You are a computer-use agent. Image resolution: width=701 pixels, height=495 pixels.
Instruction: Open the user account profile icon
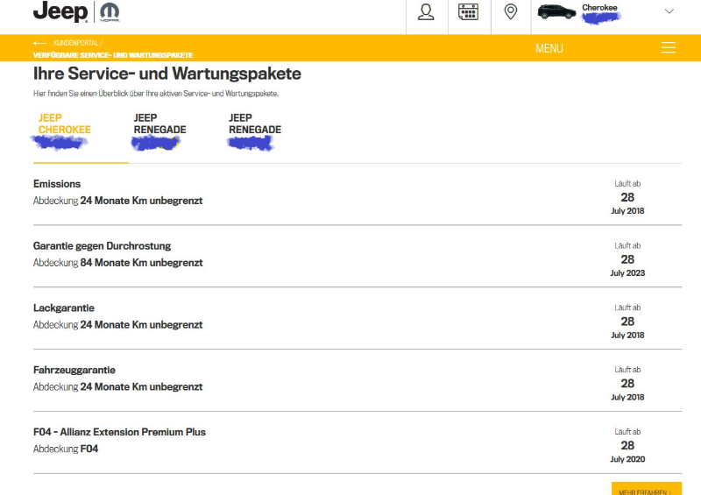(x=427, y=12)
